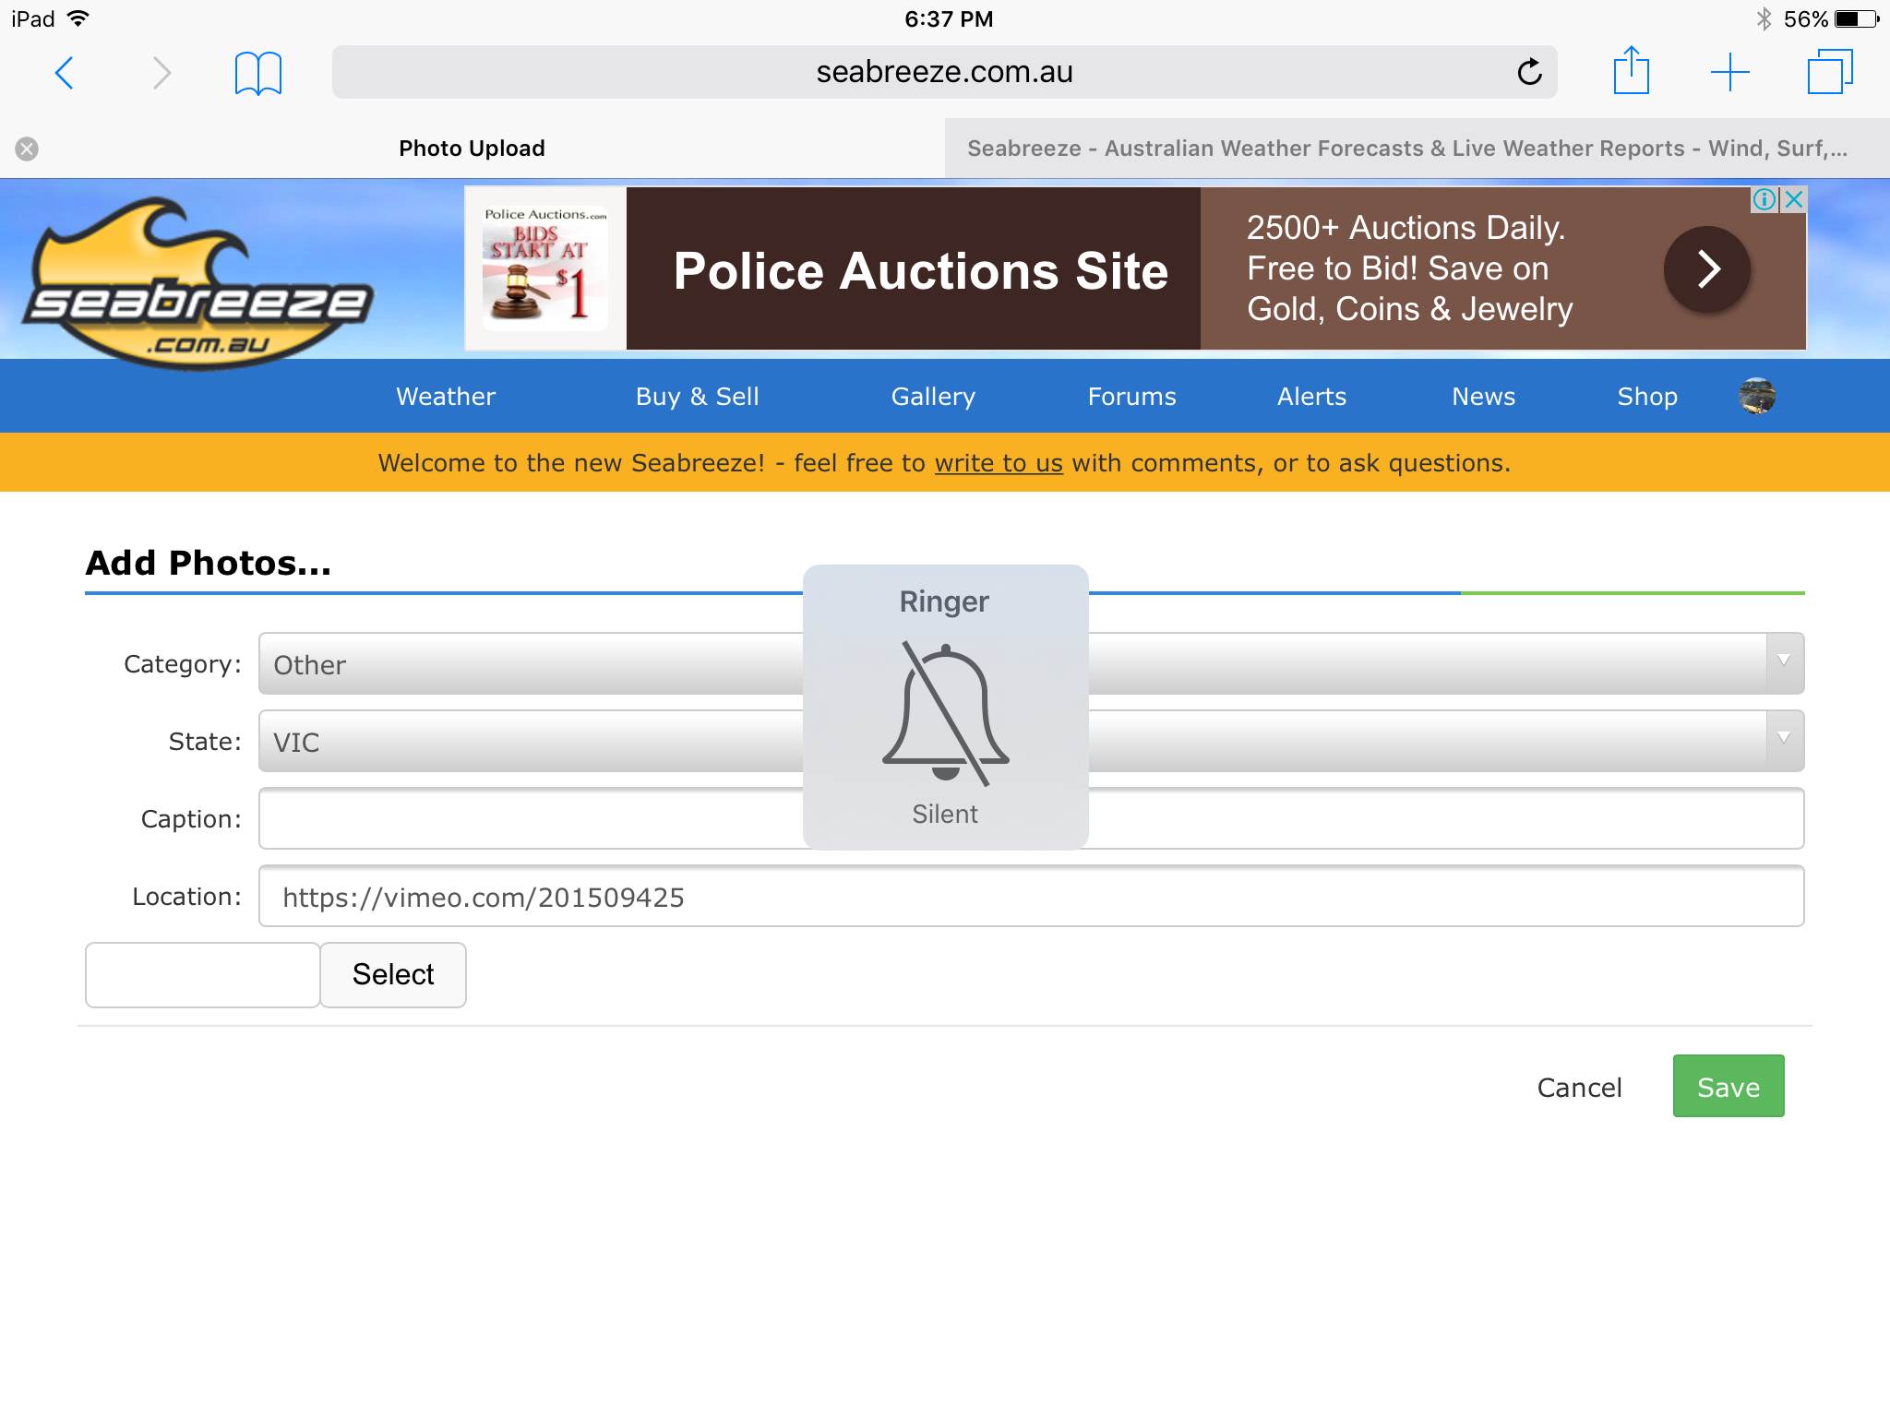Switch to the Seabreeze Weather Forecasts tab

pyautogui.click(x=1407, y=149)
